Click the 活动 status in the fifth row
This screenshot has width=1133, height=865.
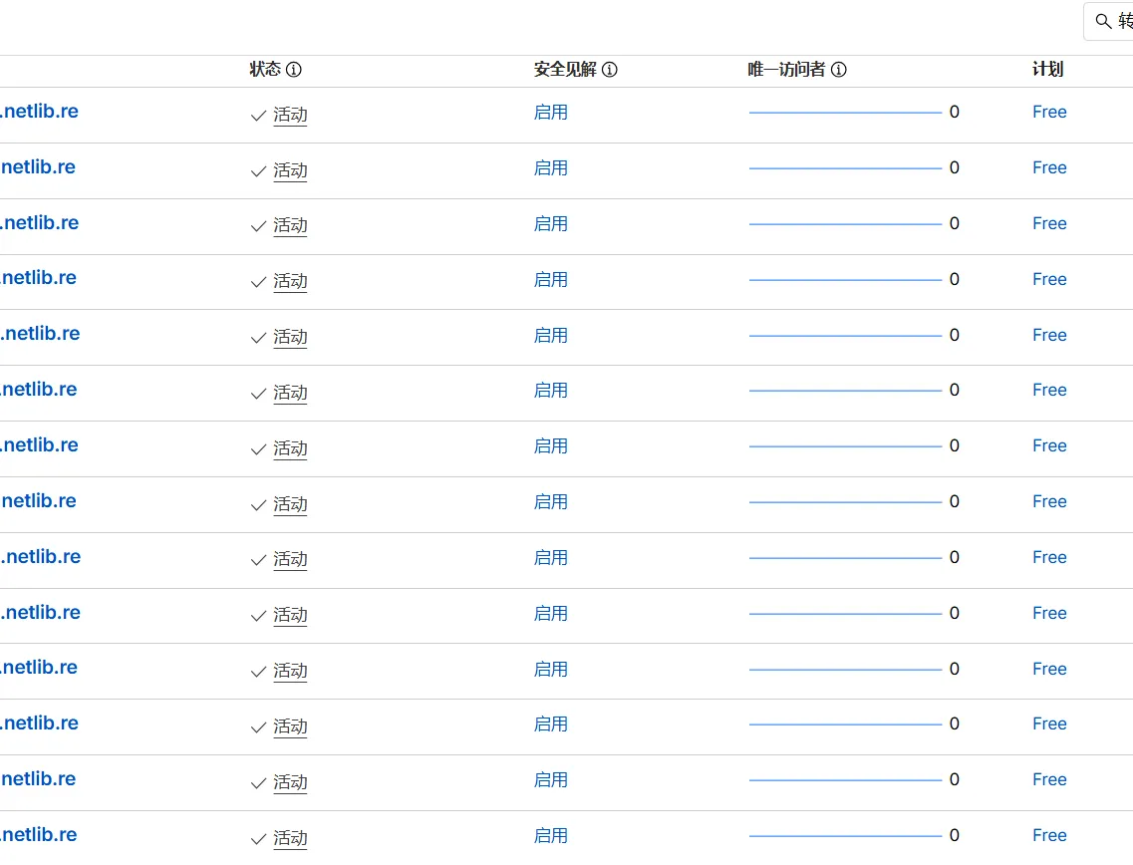click(290, 338)
